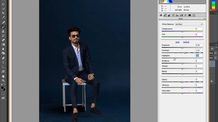The image size is (218, 122).
Task: Open the Basic tab in Camera Raw
Action: 161,15
